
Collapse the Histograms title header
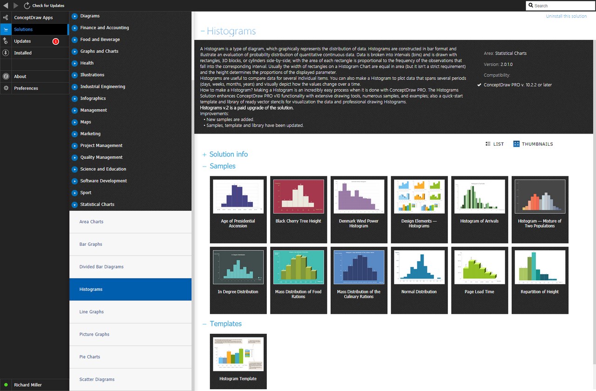click(x=202, y=32)
